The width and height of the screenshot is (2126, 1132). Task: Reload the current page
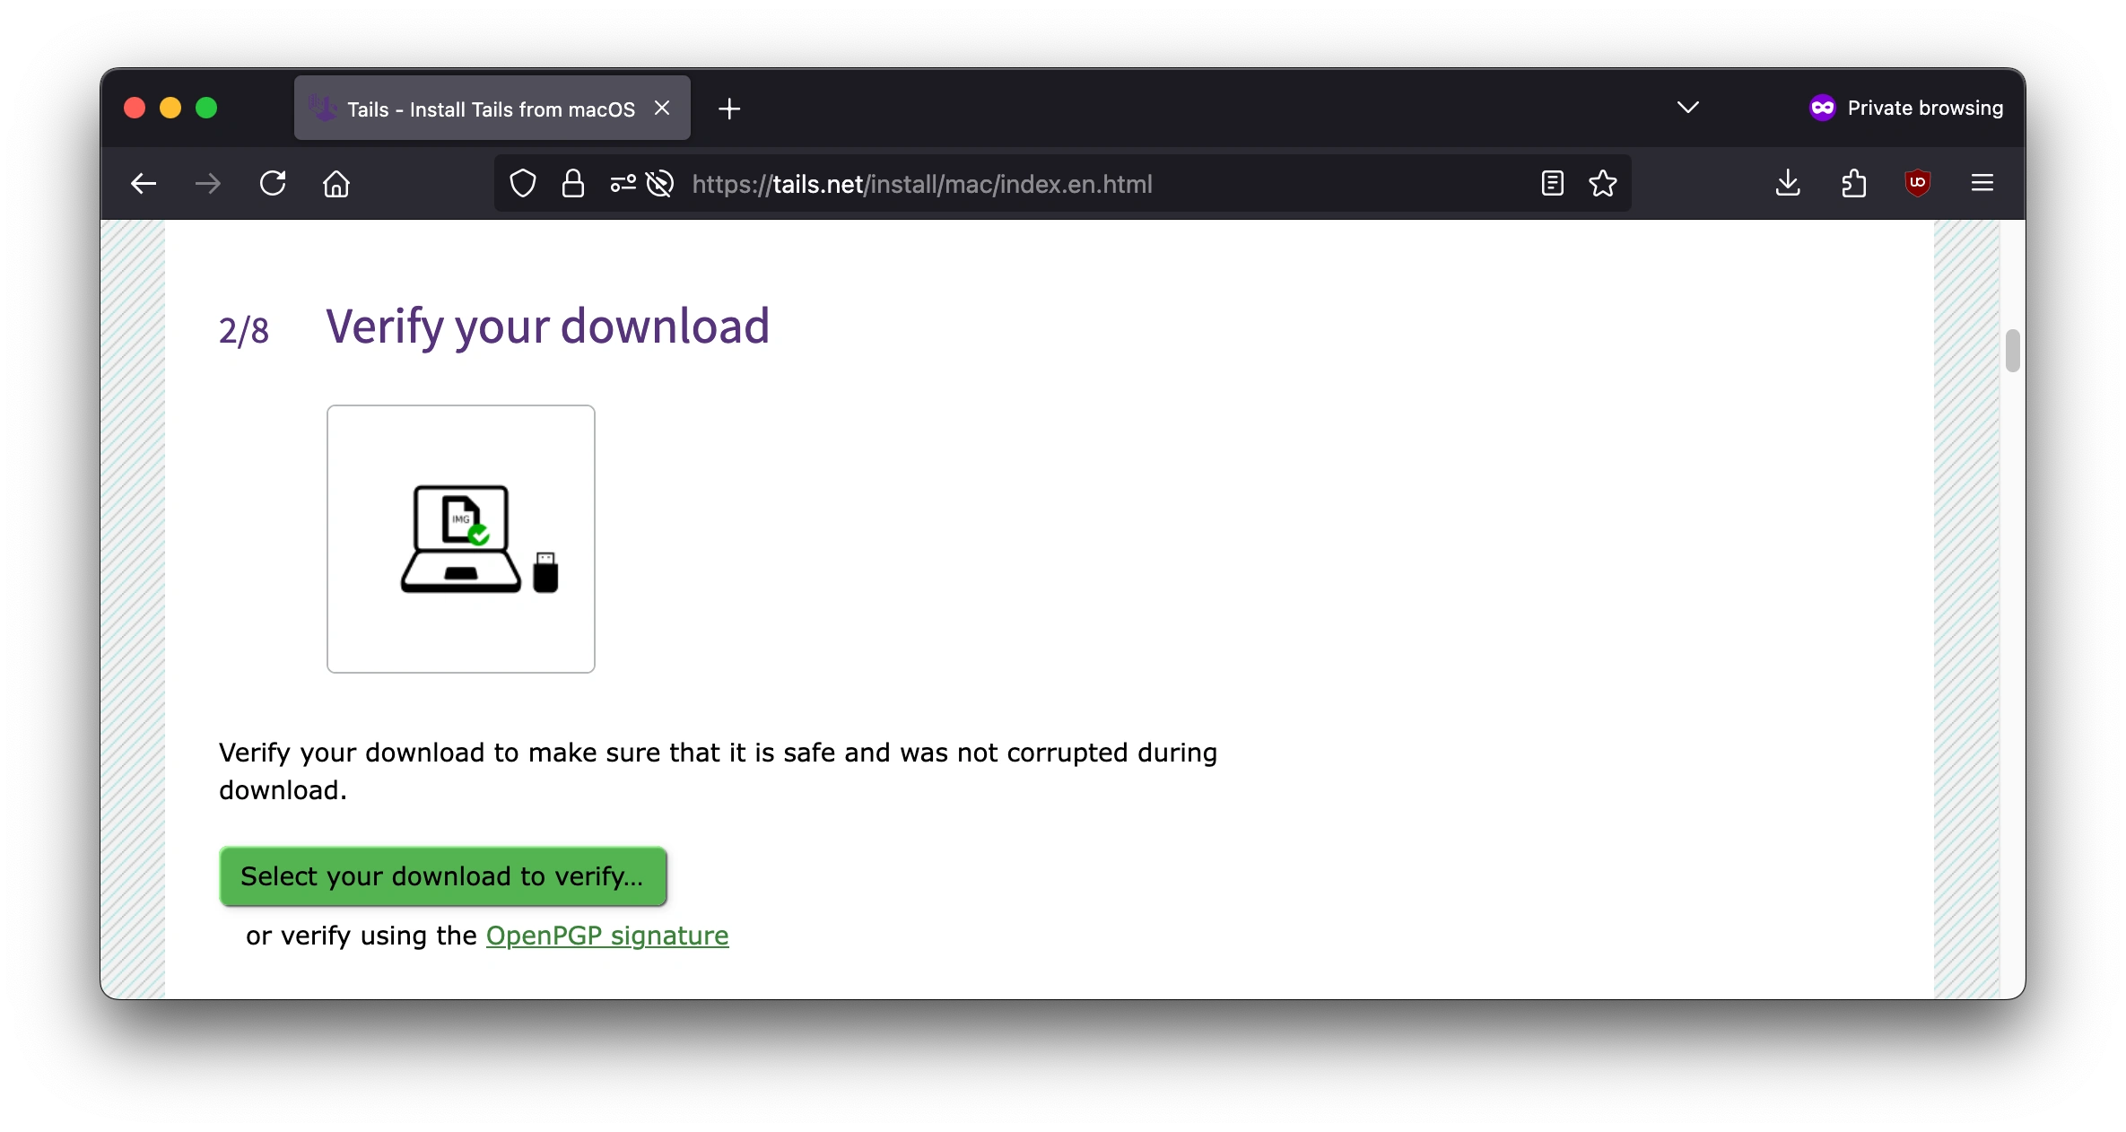[x=272, y=183]
